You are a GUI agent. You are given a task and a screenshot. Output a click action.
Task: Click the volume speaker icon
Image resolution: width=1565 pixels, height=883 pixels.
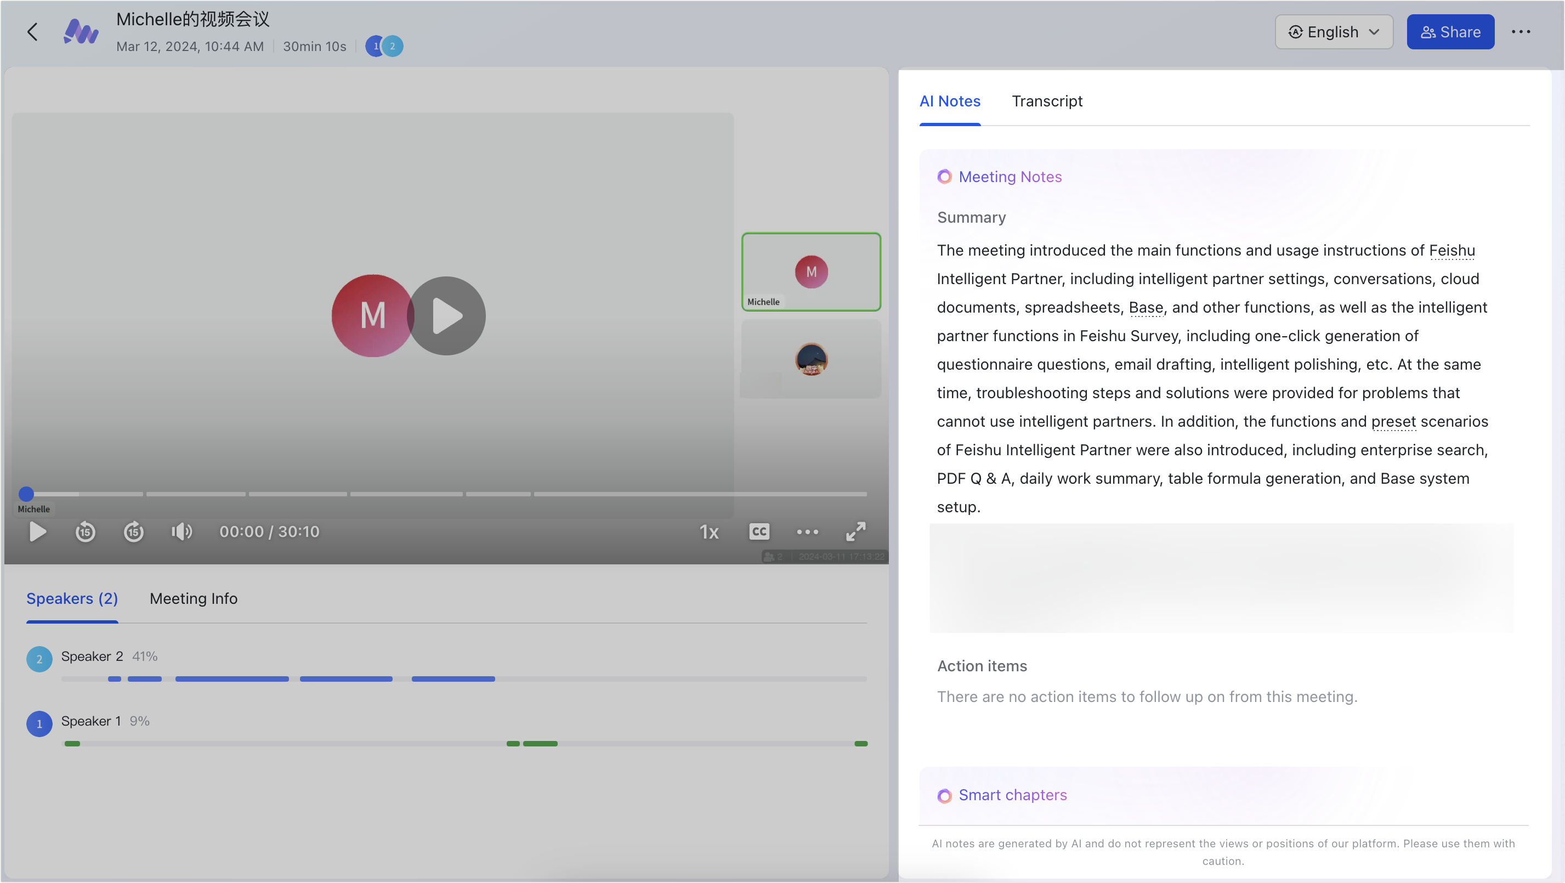coord(182,533)
